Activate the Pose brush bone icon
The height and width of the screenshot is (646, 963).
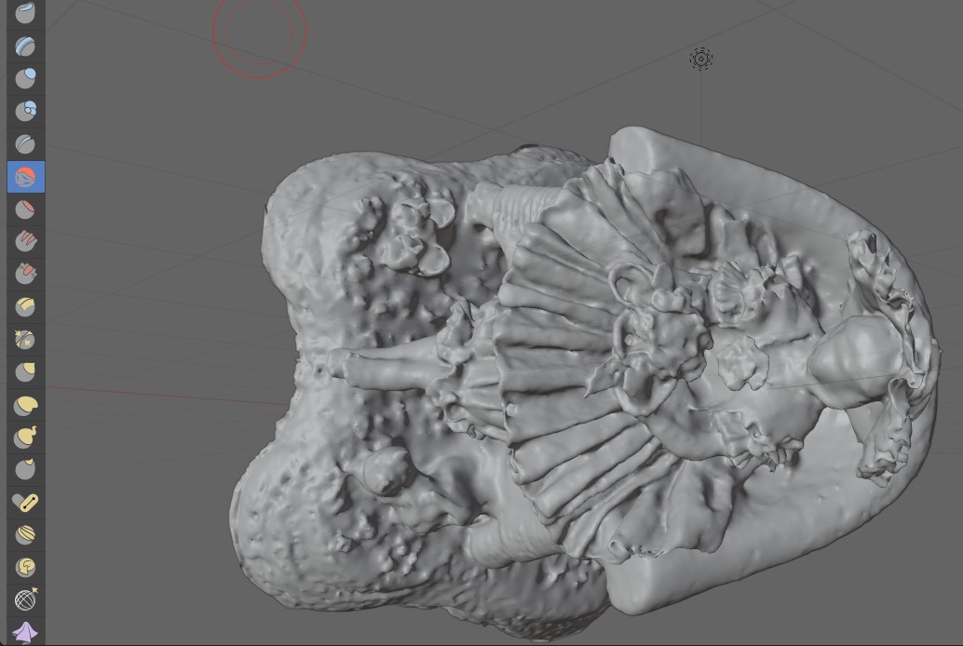click(25, 503)
